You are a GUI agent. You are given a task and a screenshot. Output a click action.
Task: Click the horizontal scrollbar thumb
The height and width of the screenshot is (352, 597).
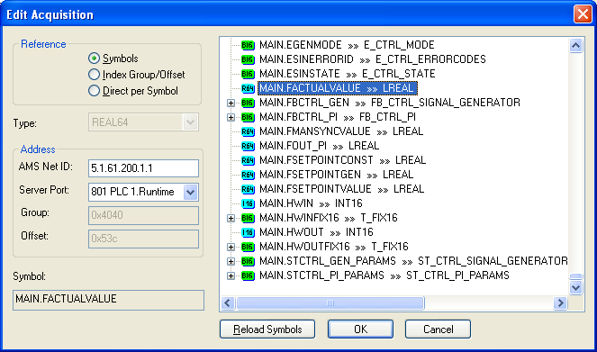330,303
